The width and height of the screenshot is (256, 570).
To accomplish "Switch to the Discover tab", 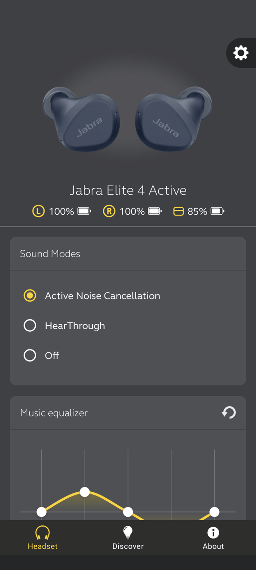I will (x=128, y=537).
